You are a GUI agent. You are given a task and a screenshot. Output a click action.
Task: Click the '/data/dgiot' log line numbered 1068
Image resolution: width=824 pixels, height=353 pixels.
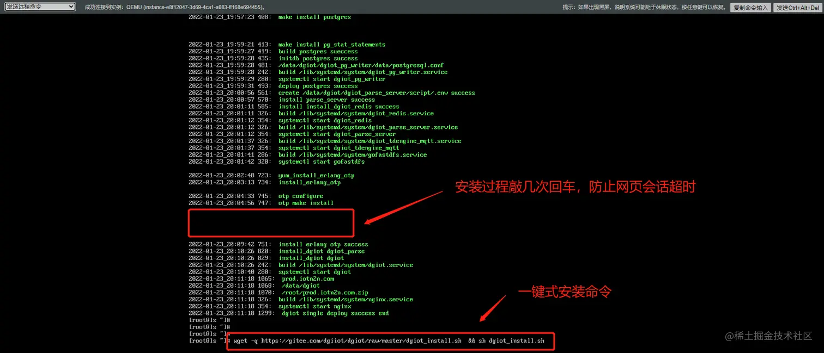255,286
